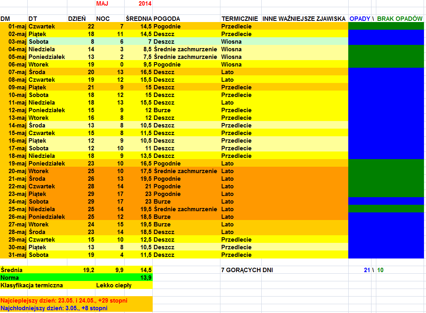This screenshot has height=313, width=426.
Task: Select the 7 GORĄCYCH DNI cell
Action: coord(247,270)
